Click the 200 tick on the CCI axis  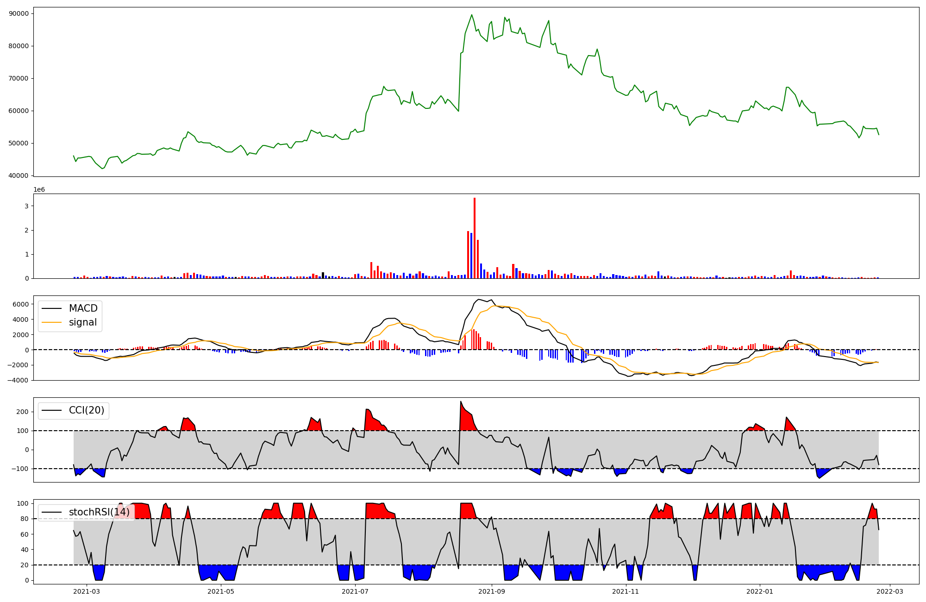pos(23,412)
